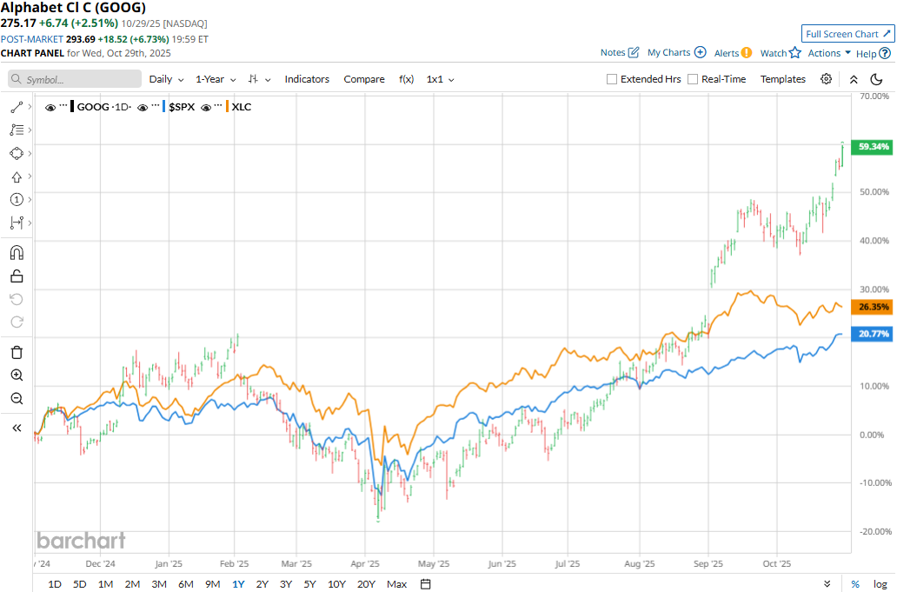The height and width of the screenshot is (592, 897).
Task: Click the unlock drawings padlock icon
Action: point(17,276)
